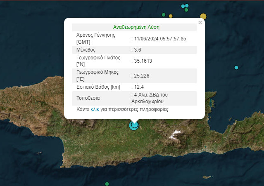This screenshot has height=186, width=264.
Task: Select the small yellow marker above the popup
Action: (x=171, y=16)
